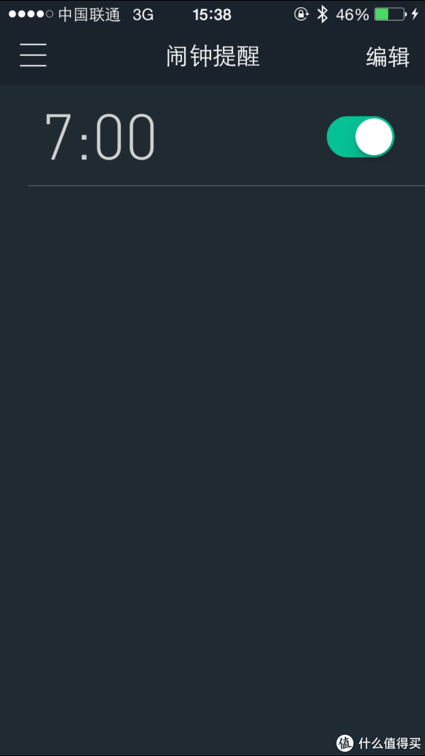Click the 什么值得买 watermark logo

pos(345,743)
